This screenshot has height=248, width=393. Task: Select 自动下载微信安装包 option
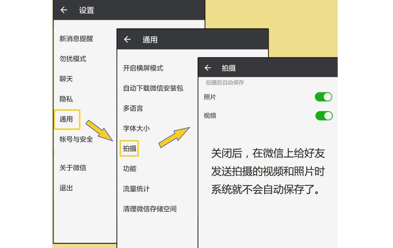[153, 88]
